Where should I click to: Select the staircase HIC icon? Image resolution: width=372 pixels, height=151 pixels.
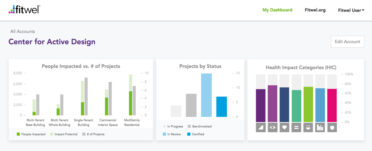260,128
